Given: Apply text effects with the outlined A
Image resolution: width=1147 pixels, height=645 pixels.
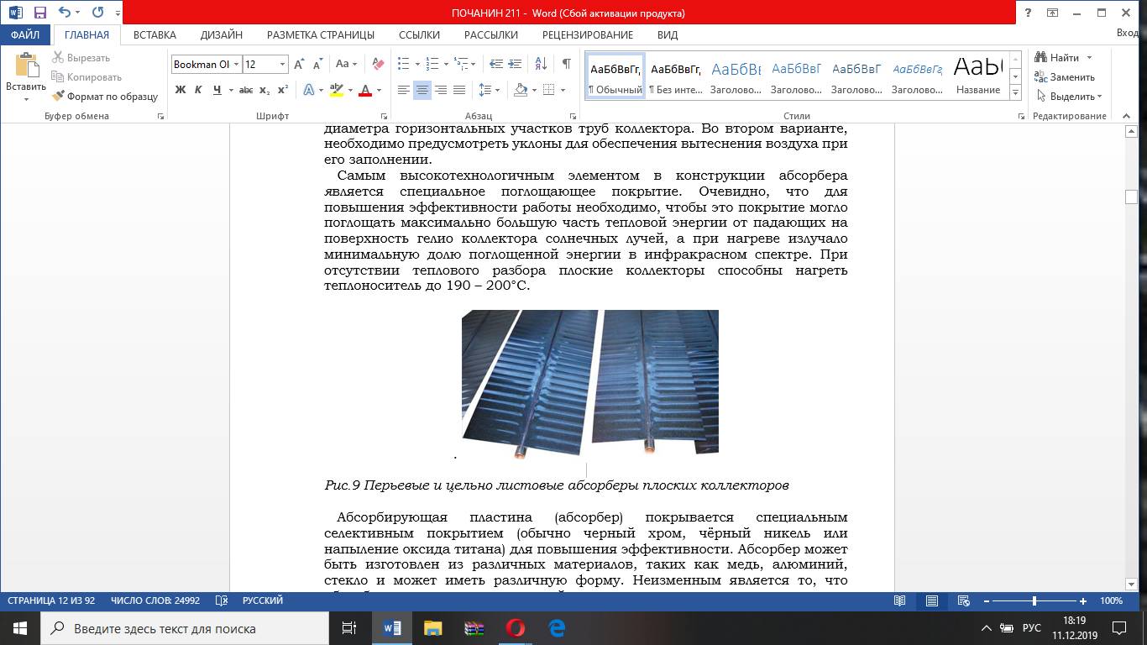Looking at the screenshot, I should [309, 90].
